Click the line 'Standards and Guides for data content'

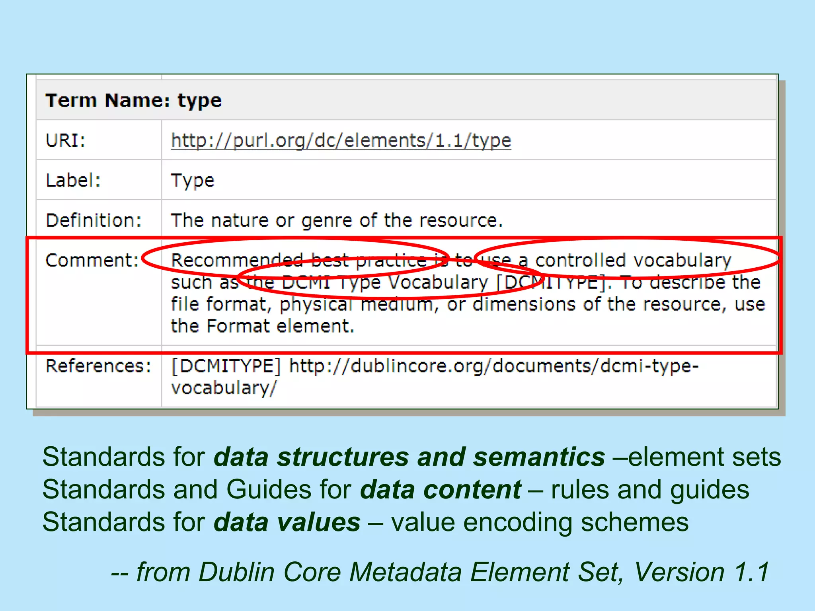396,489
